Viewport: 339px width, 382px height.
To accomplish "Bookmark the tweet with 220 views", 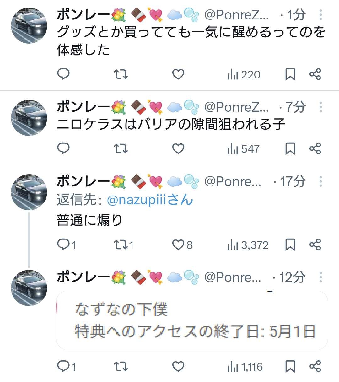I will 290,74.
